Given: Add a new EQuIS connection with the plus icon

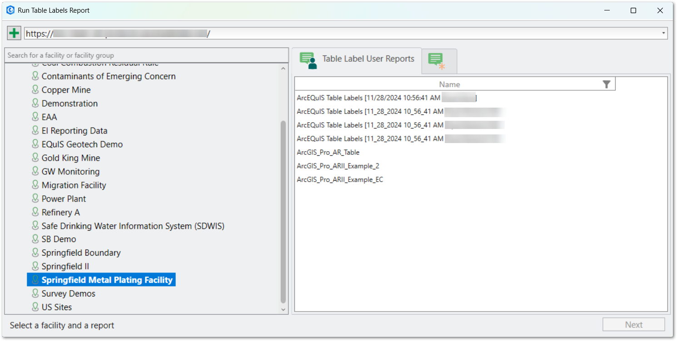Looking at the screenshot, I should [x=14, y=33].
